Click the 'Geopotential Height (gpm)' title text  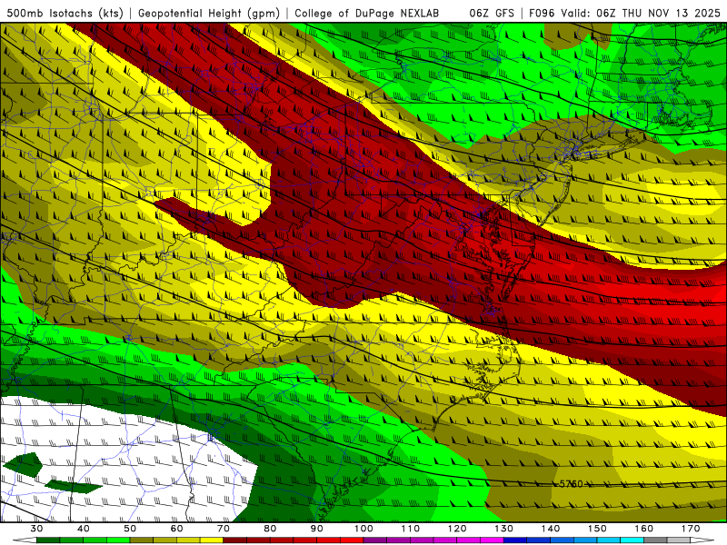(209, 13)
